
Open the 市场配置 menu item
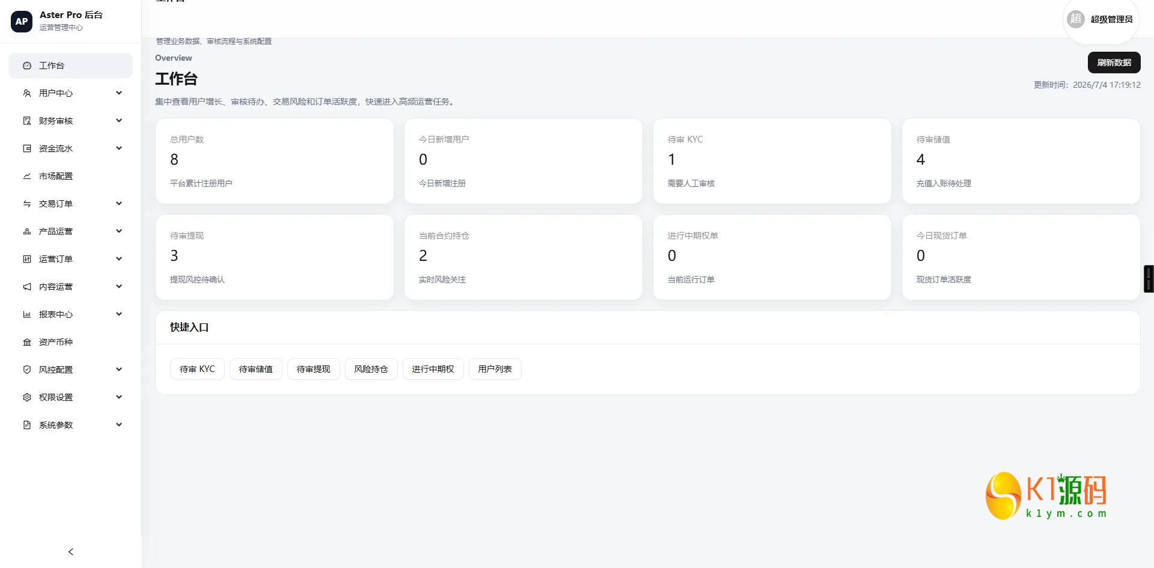tap(70, 176)
